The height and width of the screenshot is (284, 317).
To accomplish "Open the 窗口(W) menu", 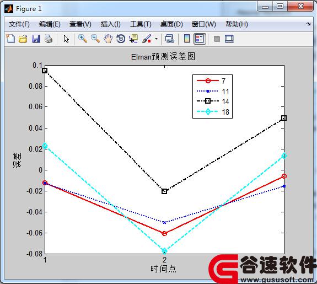I will click(x=204, y=24).
